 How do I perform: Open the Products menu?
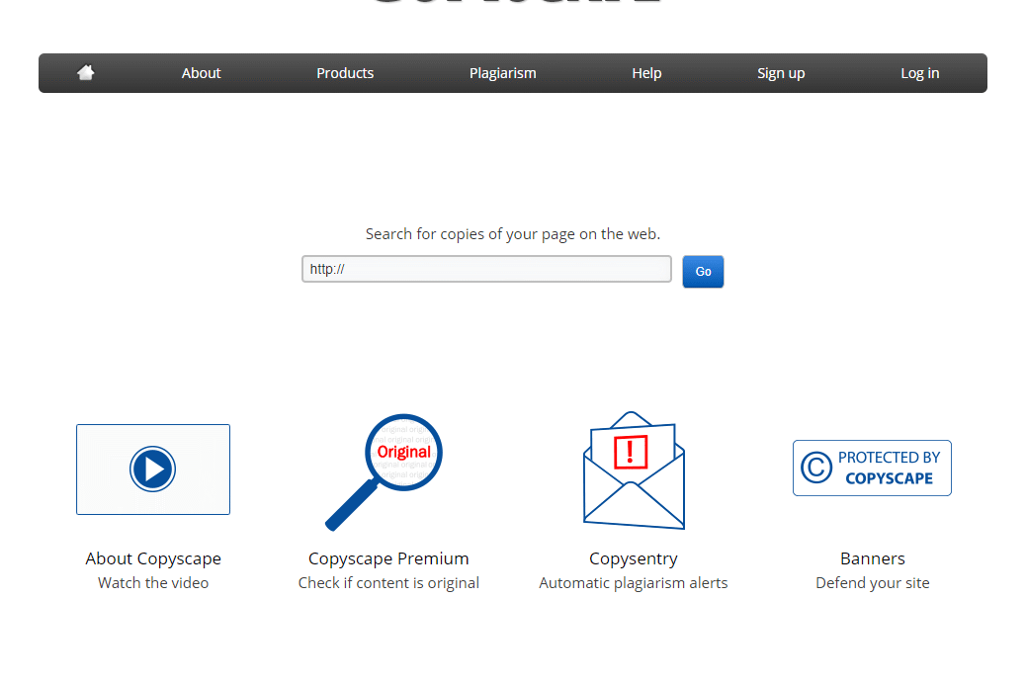click(345, 73)
